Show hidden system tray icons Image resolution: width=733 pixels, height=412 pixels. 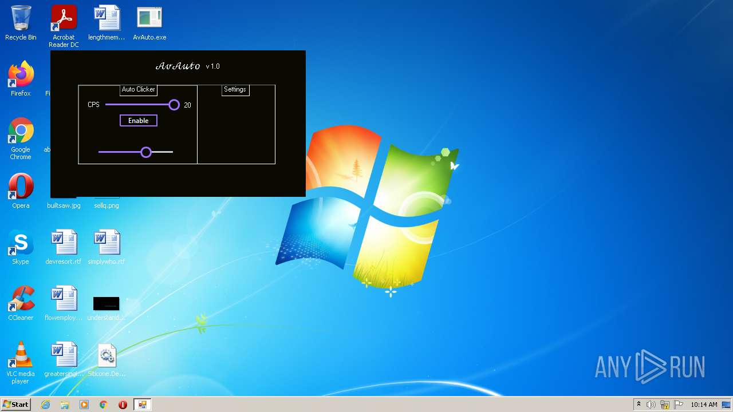pyautogui.click(x=639, y=405)
